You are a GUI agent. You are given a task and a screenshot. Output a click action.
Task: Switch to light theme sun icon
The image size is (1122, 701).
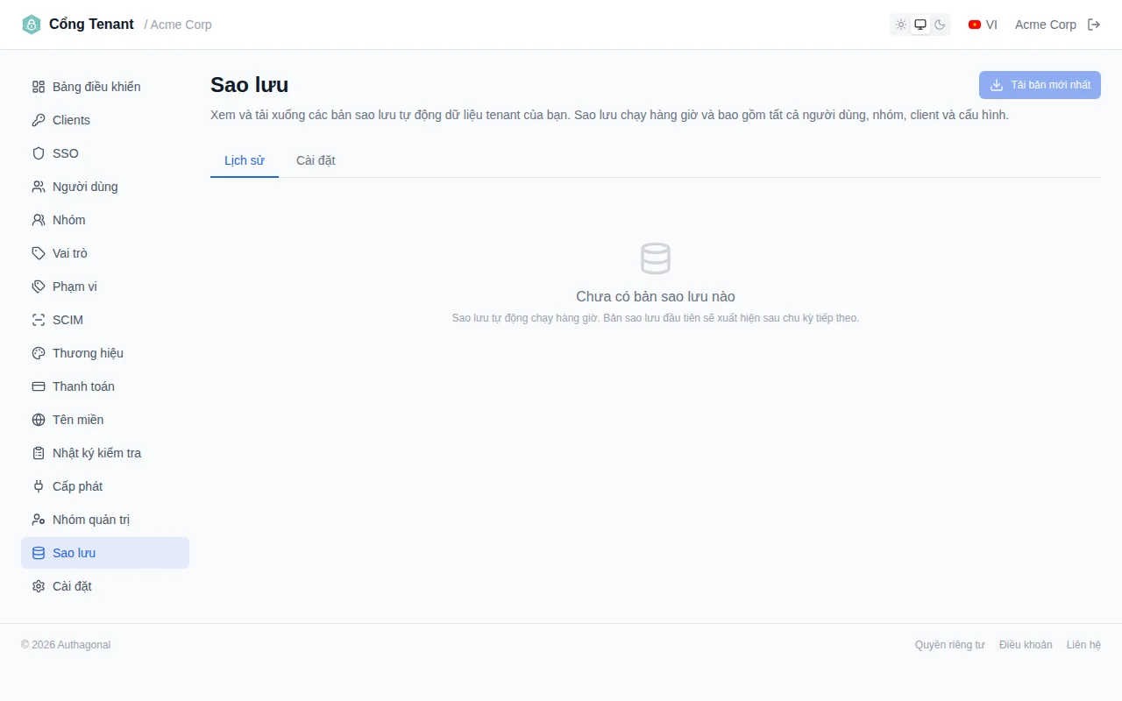(x=901, y=25)
